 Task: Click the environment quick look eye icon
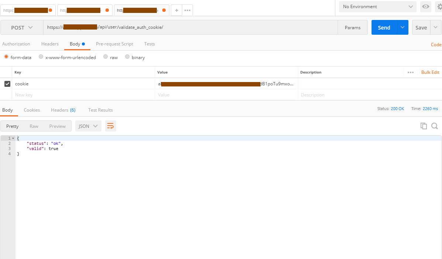coord(426,7)
